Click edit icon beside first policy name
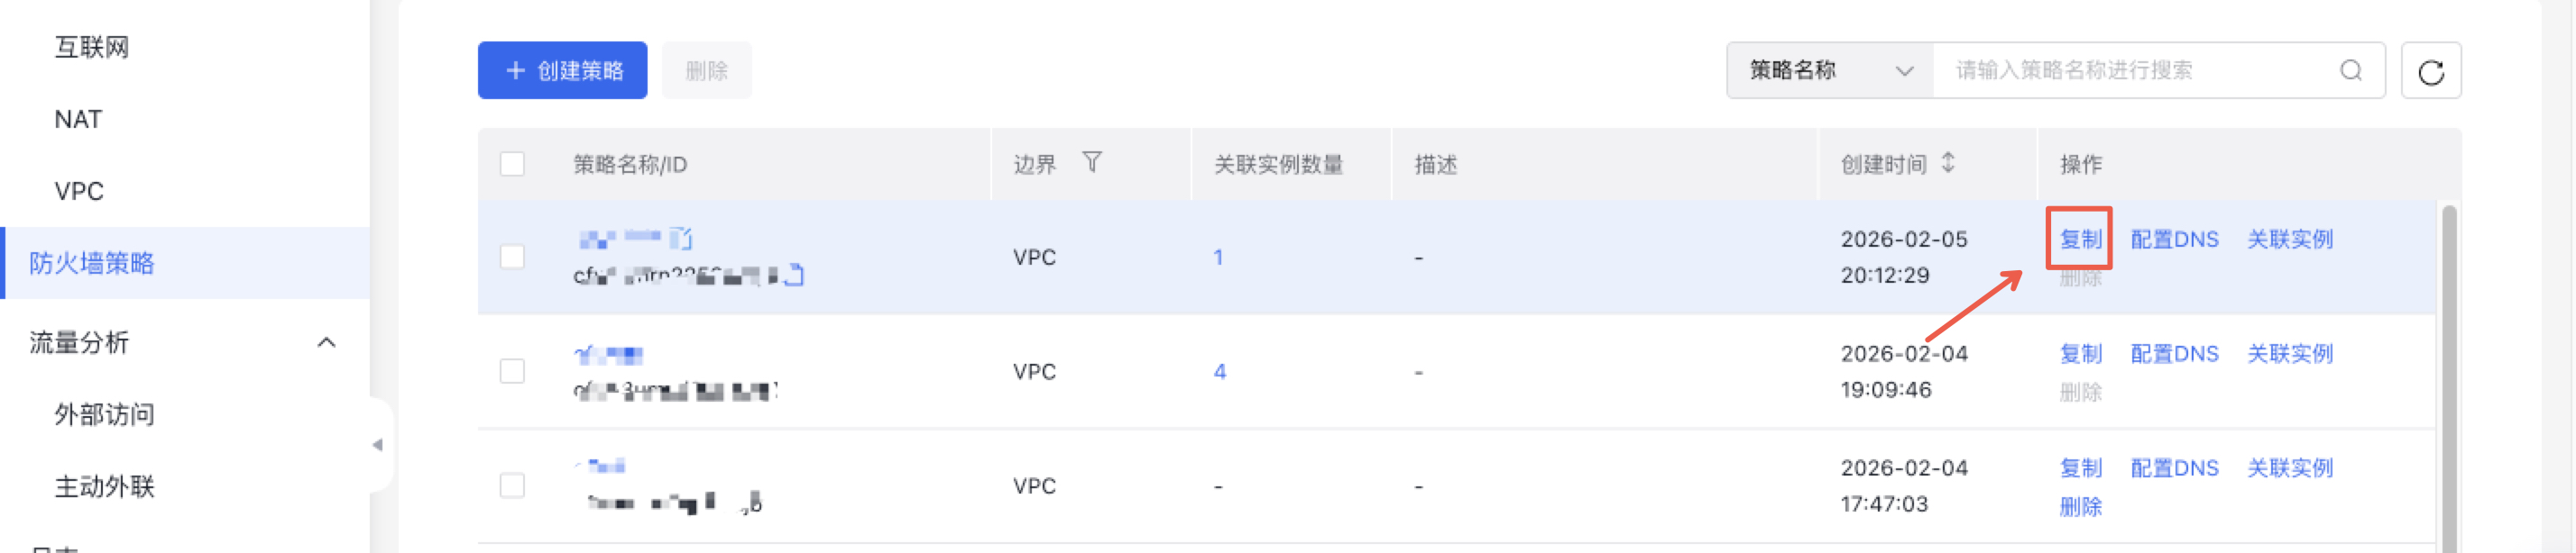Viewport: 2576px width, 553px height. (681, 239)
